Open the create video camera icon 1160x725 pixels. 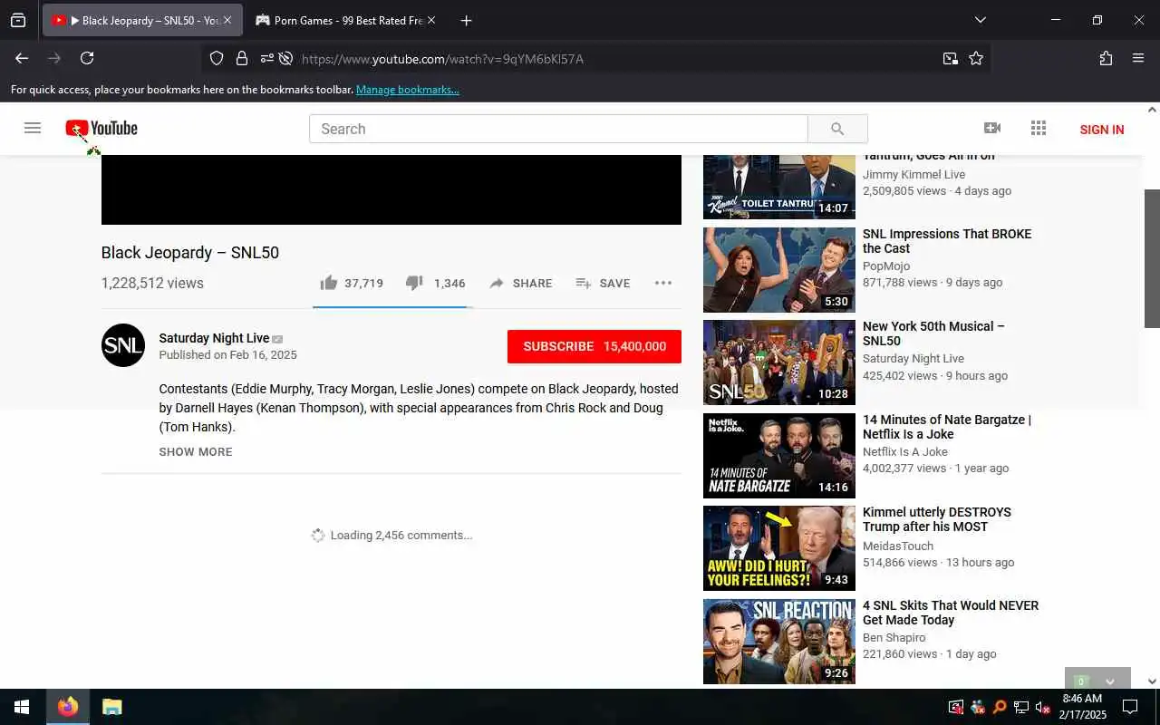tap(992, 129)
